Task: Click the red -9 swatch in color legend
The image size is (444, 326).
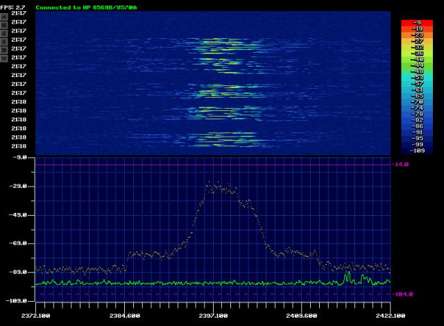Action: point(417,23)
